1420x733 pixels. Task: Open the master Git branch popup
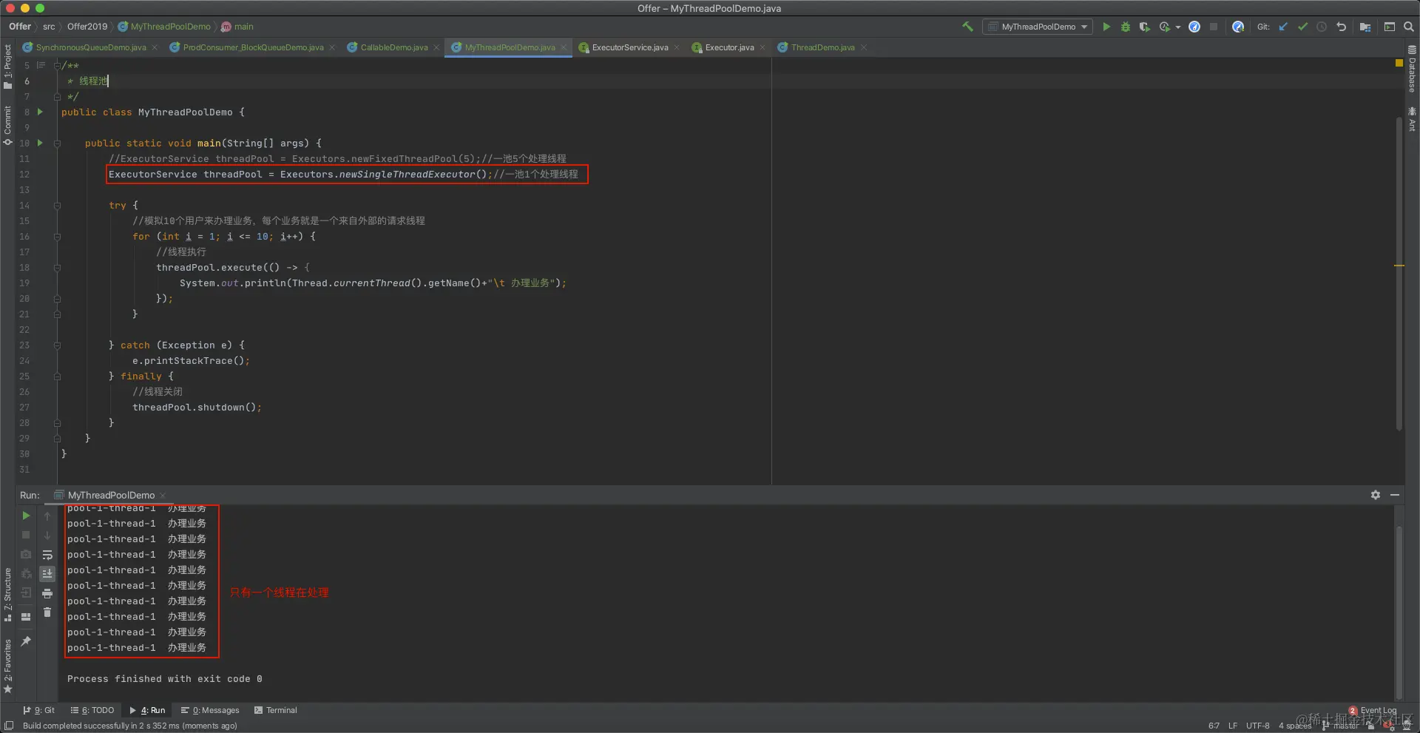click(x=1340, y=726)
